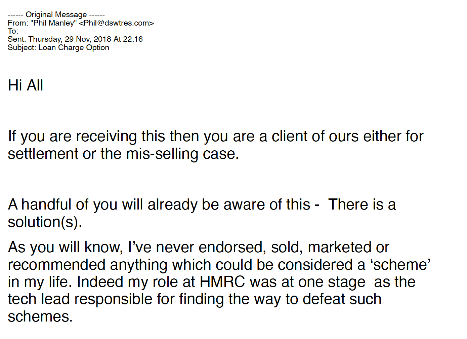Click the sent date "29 Nov, 2018"
This screenshot has width=467, height=339.
(88, 39)
